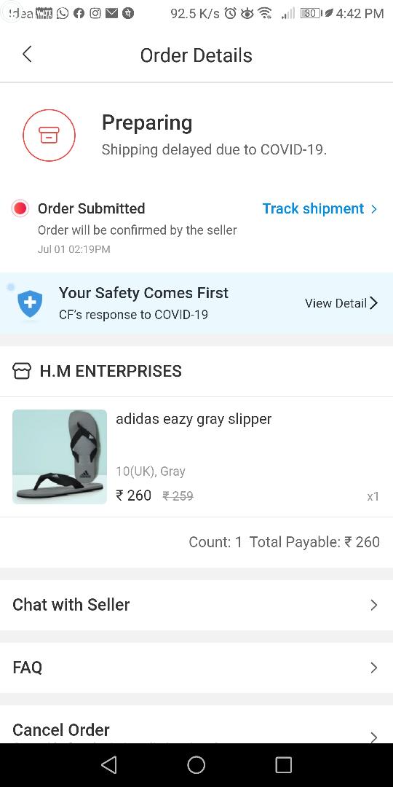Open the FAQ menu item
Viewport: 393px width, 787px height.
(x=196, y=667)
